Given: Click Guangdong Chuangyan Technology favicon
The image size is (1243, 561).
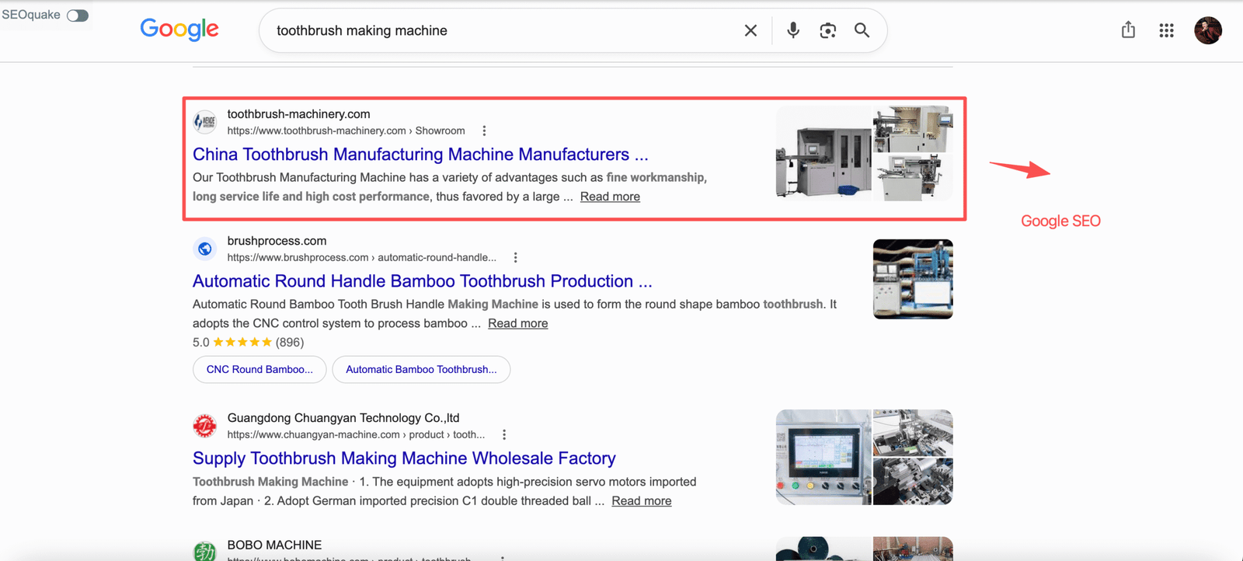Looking at the screenshot, I should coord(205,426).
